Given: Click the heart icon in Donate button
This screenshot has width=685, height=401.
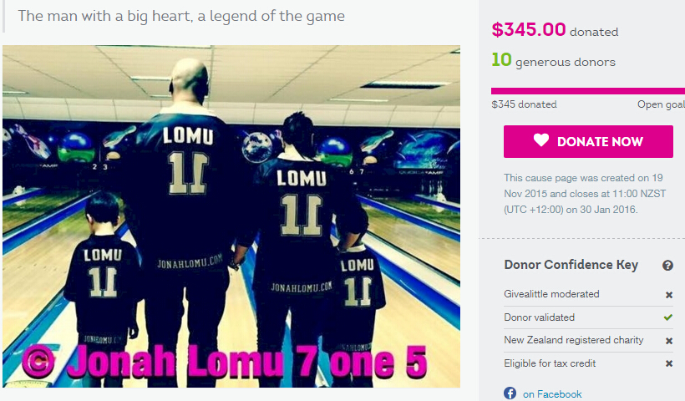Looking at the screenshot, I should pos(540,140).
